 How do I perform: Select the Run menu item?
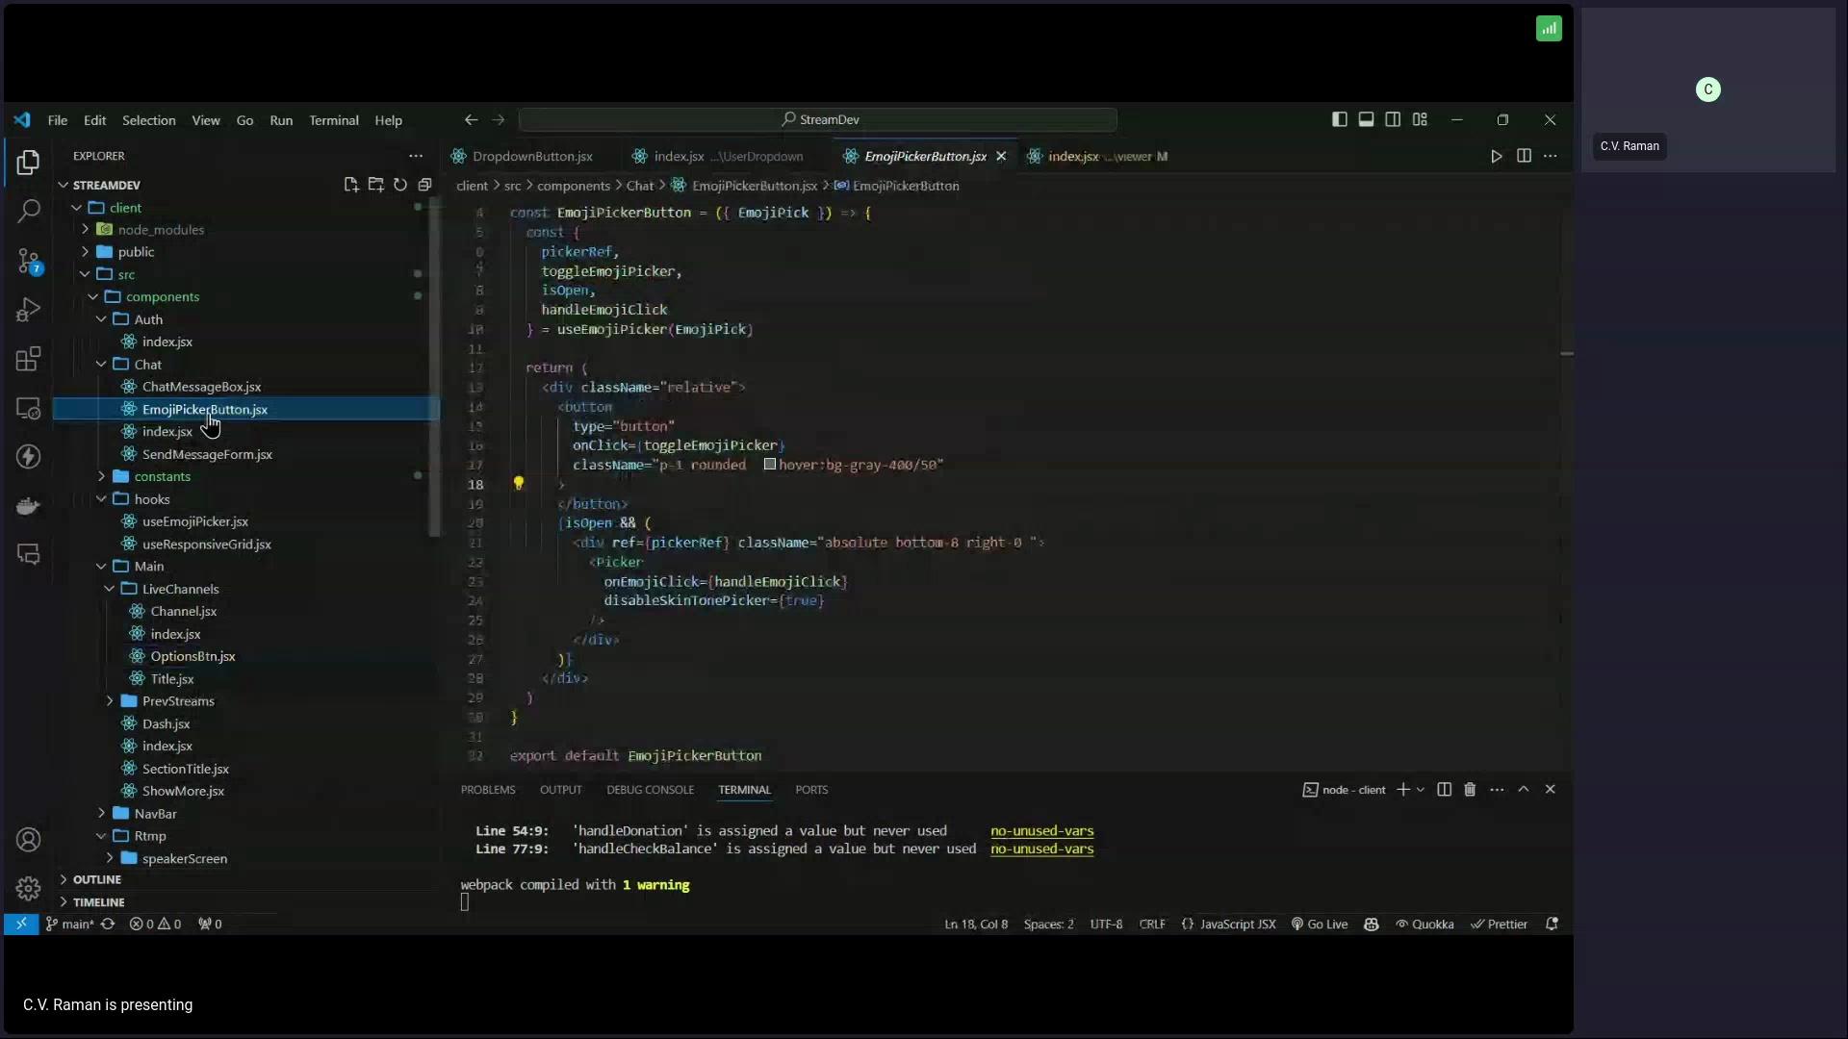coord(282,119)
